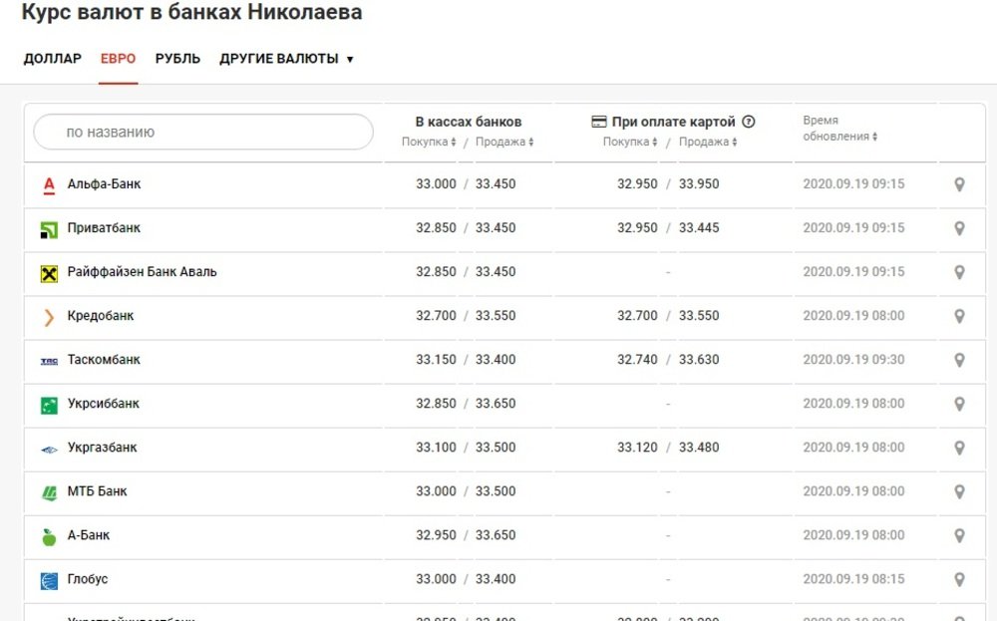This screenshot has width=997, height=621.
Task: Click the Альфа-Банк red logo
Action: coord(49,185)
